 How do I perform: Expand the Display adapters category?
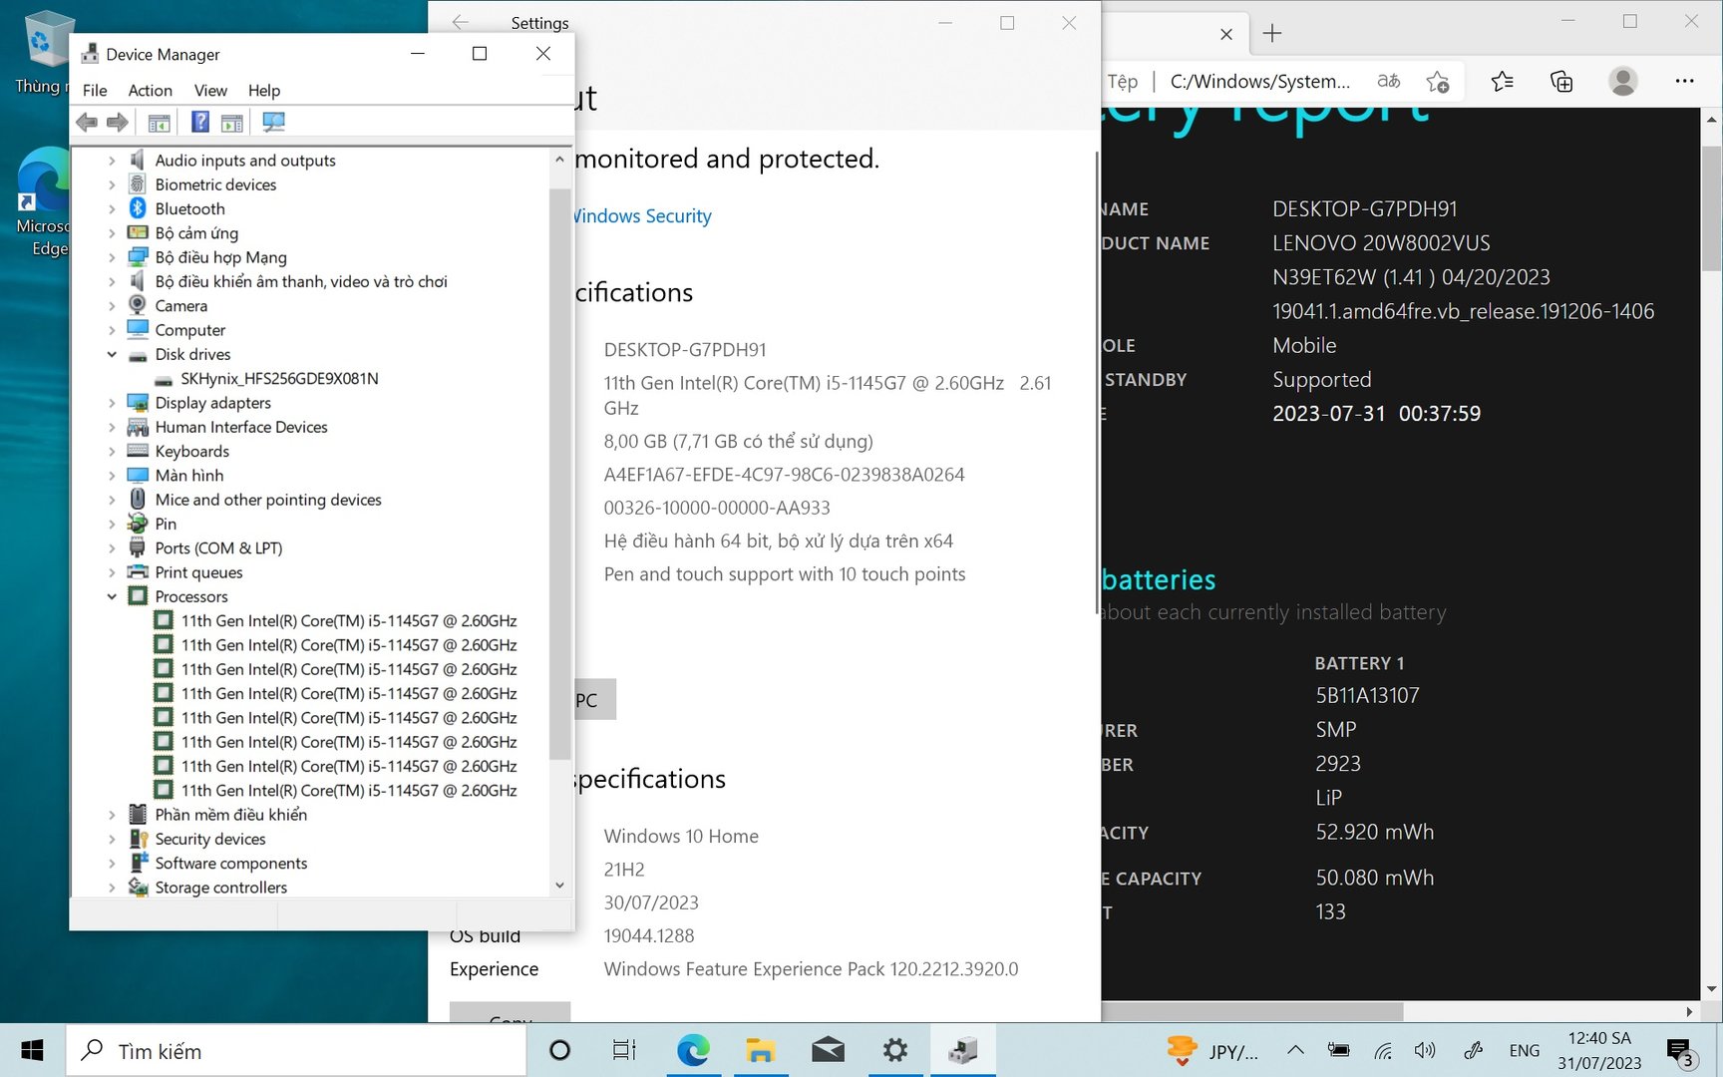(112, 403)
